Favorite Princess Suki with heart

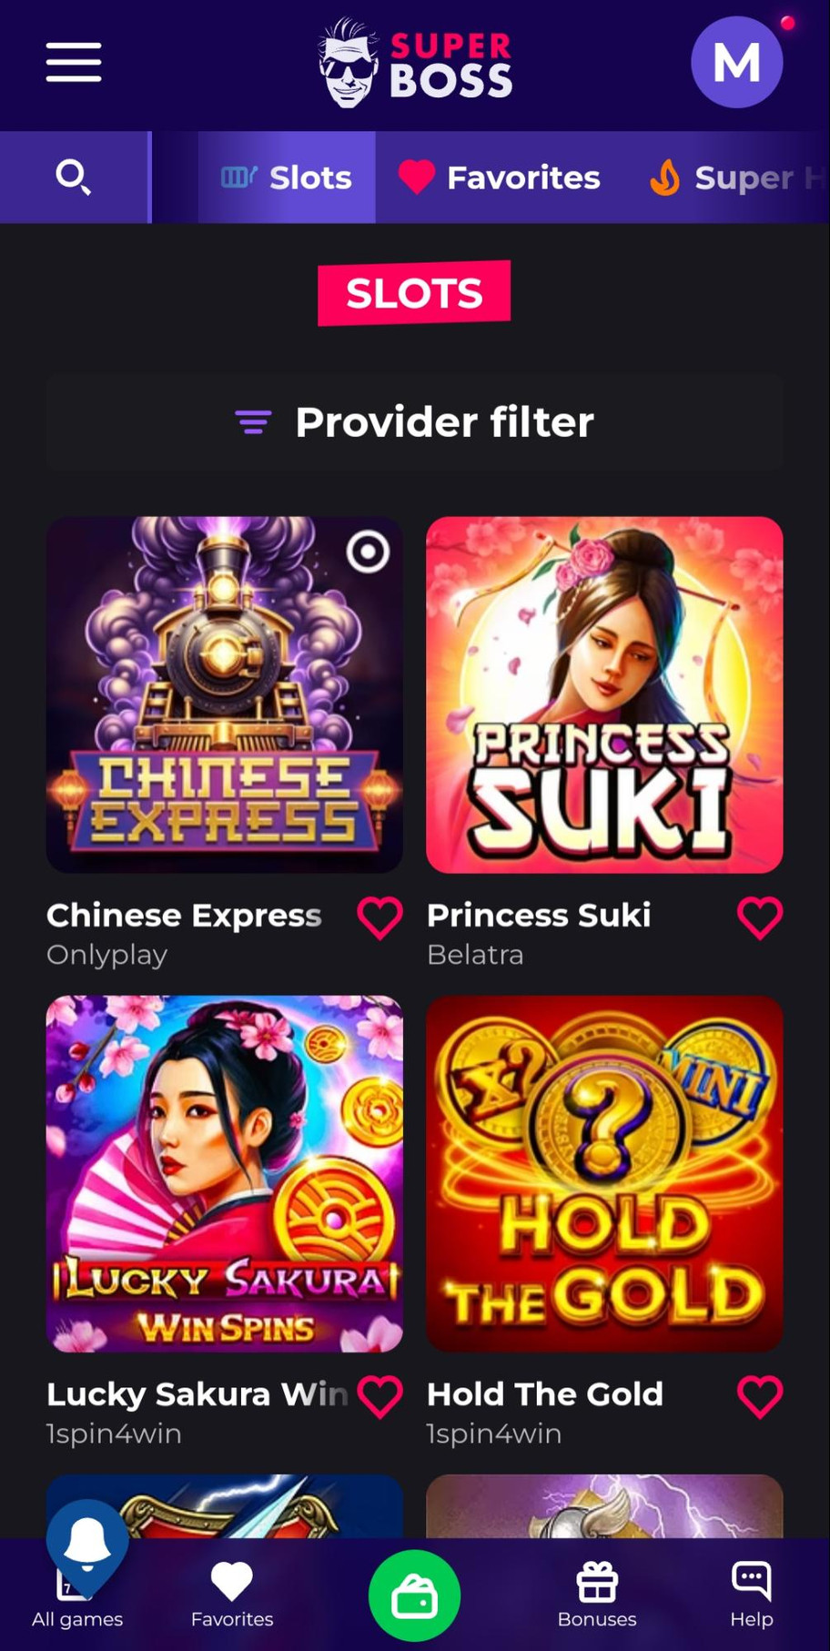[760, 917]
